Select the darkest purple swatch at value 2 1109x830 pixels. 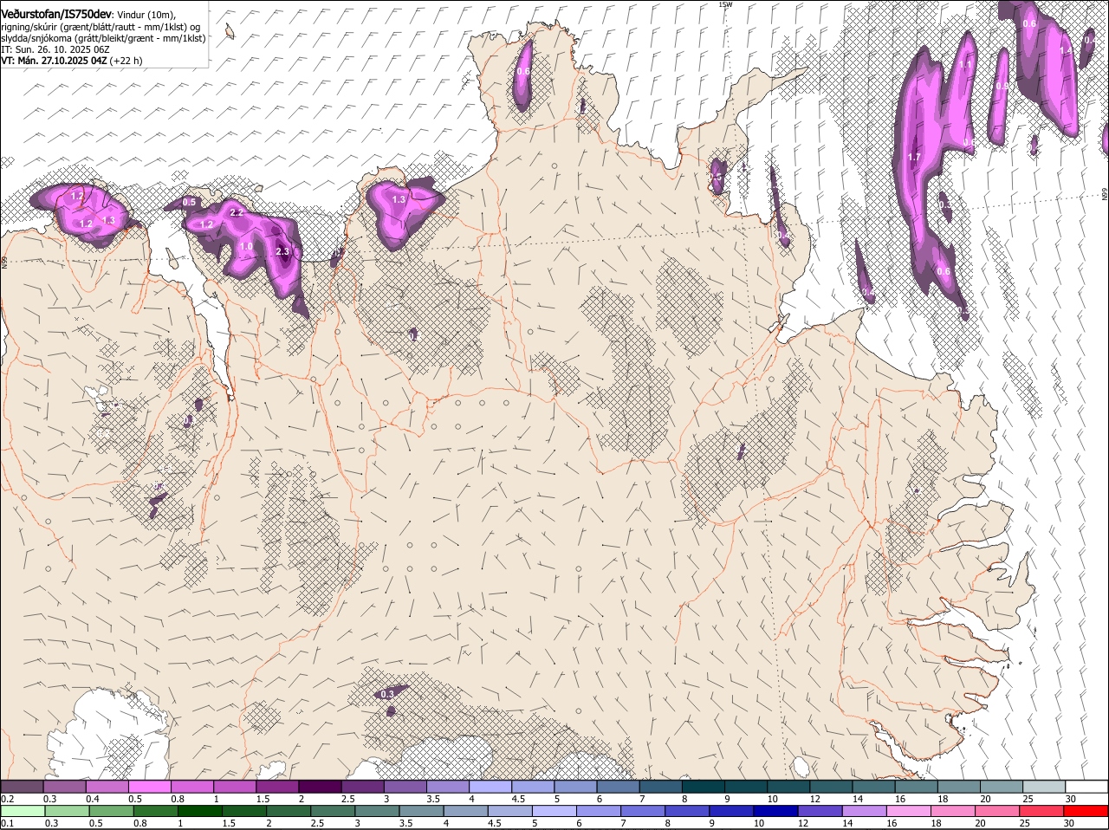320,787
